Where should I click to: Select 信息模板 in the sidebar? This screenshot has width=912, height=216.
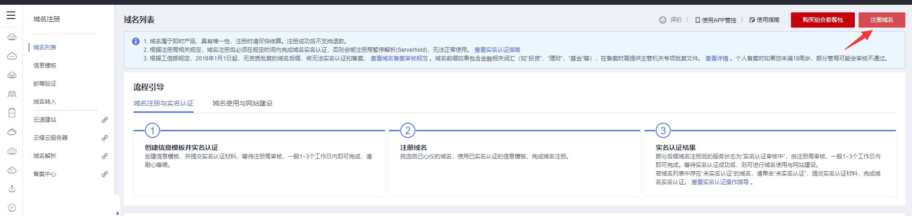coord(45,66)
